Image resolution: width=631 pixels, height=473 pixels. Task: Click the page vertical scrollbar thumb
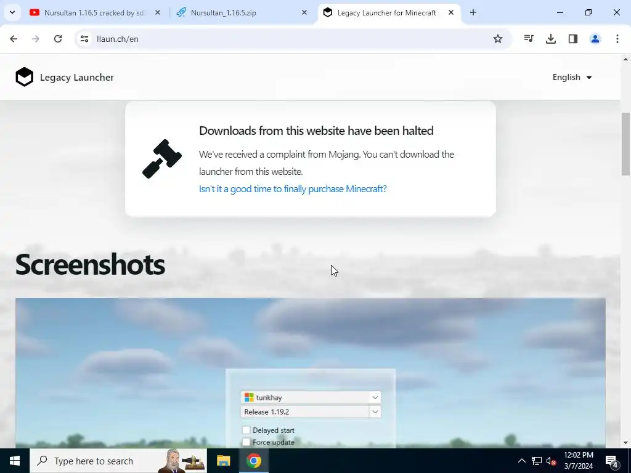point(625,144)
